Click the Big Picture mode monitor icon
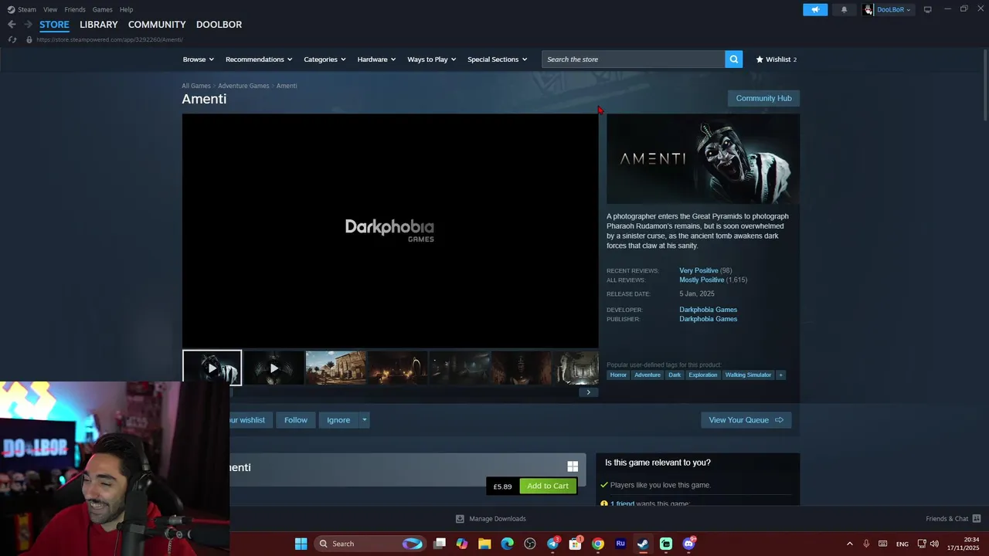989x556 pixels. point(928,9)
